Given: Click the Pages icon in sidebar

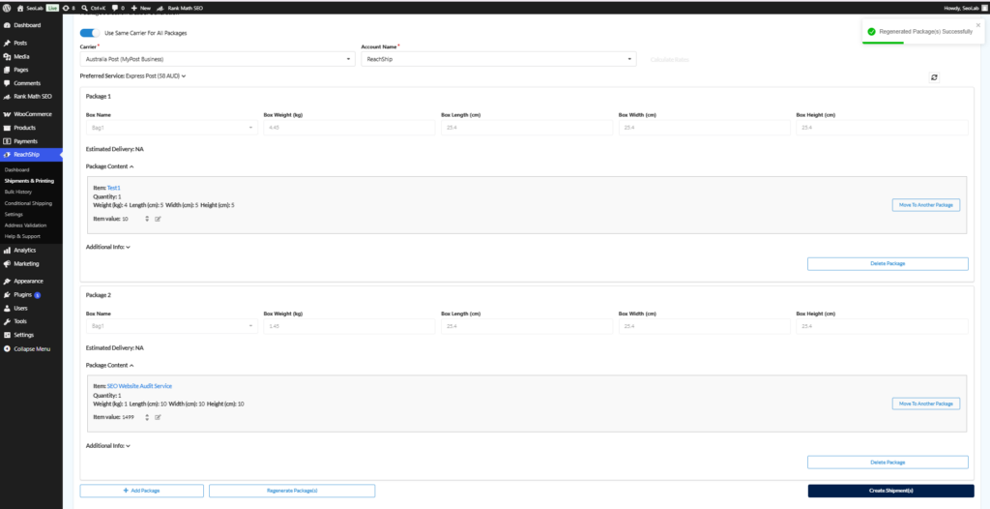Looking at the screenshot, I should pyautogui.click(x=7, y=70).
